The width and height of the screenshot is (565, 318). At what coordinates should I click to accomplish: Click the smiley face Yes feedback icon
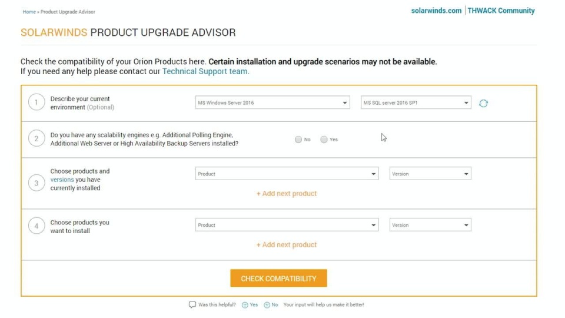pos(245,305)
